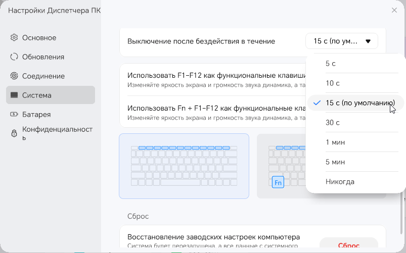
Task: Click the checkmark beside 15 с option
Action: pos(317,103)
